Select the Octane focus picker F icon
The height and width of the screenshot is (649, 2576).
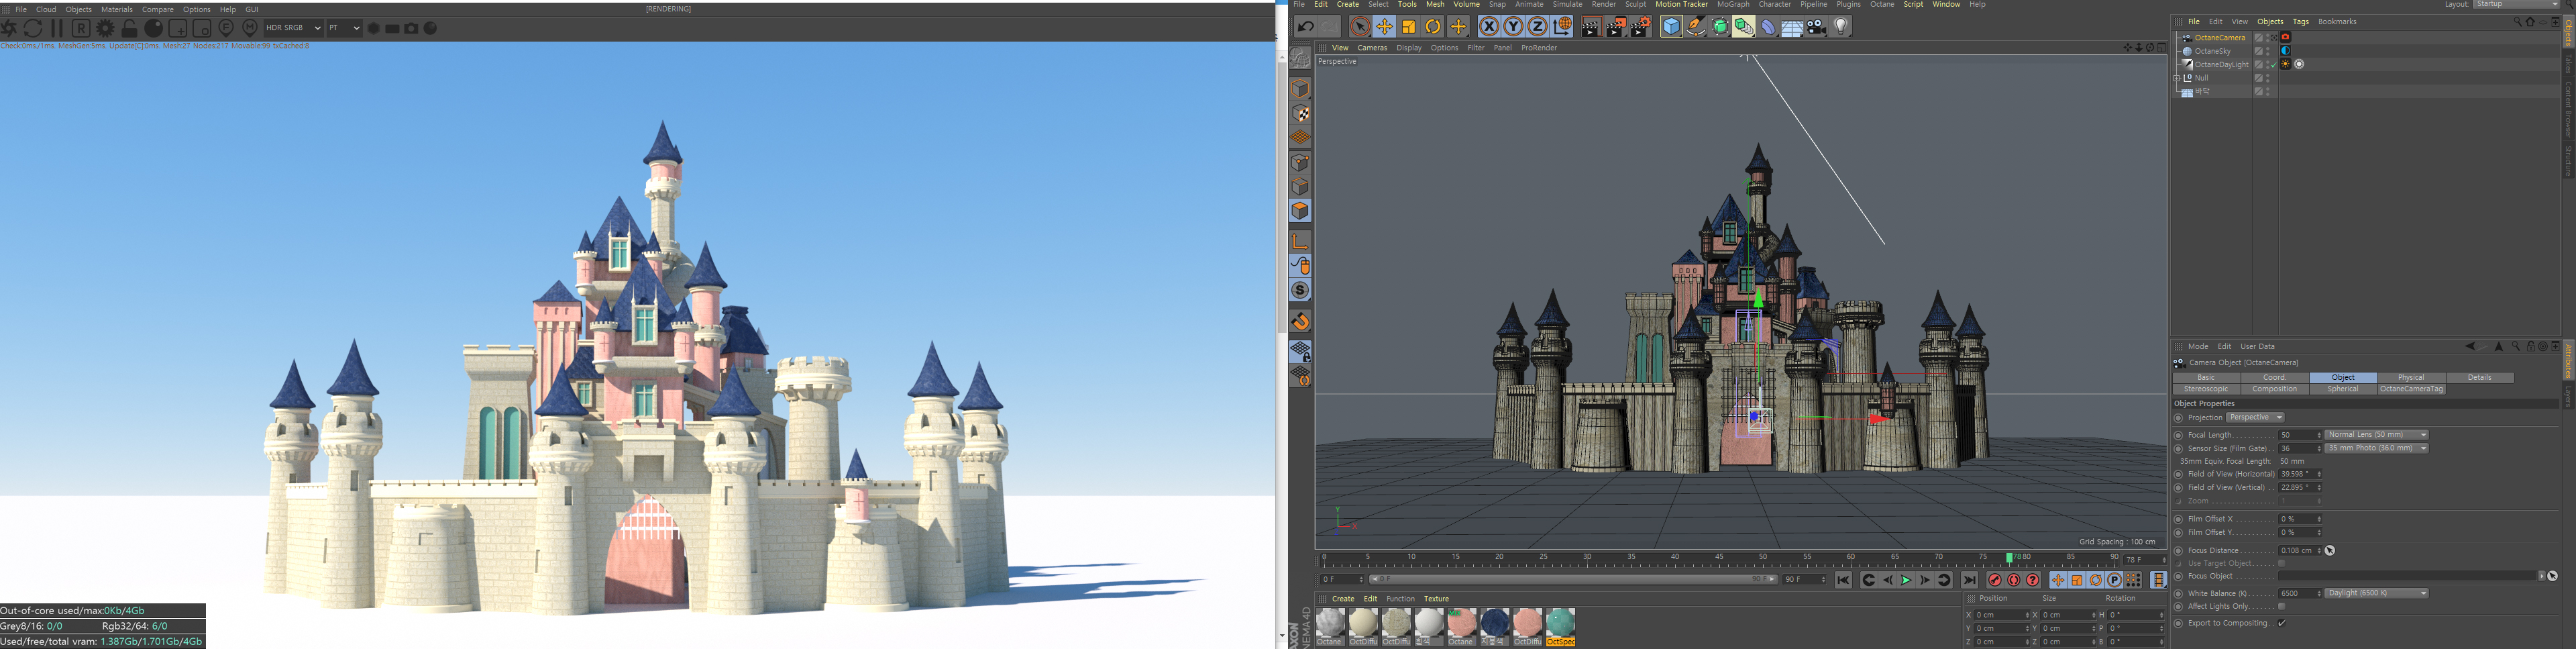coord(226,28)
